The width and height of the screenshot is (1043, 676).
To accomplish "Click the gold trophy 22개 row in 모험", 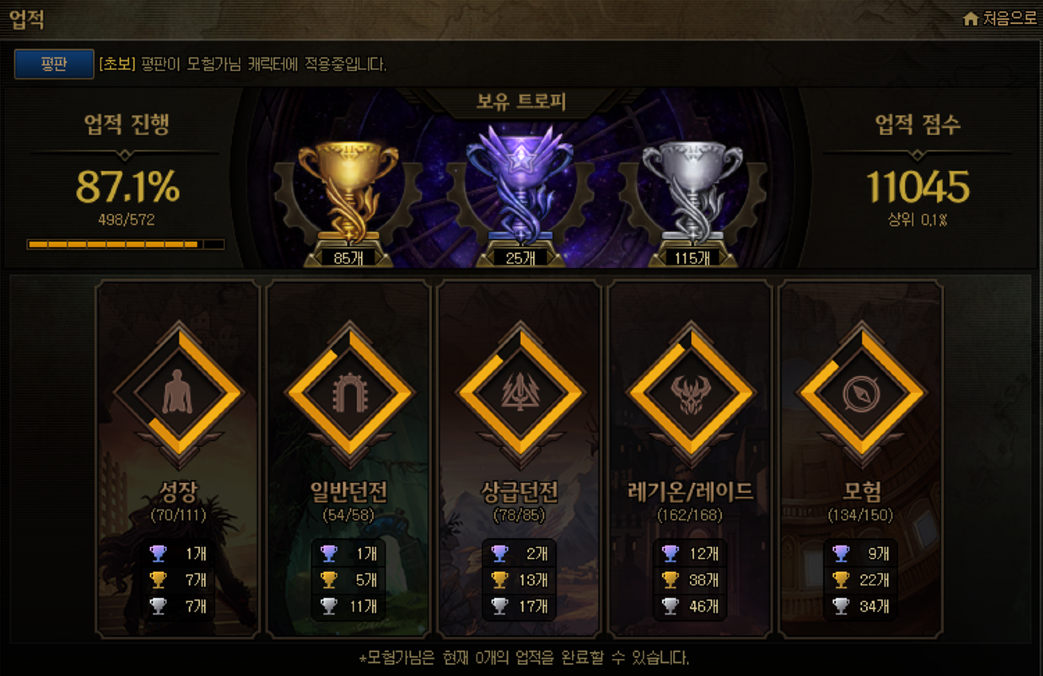I will click(861, 580).
